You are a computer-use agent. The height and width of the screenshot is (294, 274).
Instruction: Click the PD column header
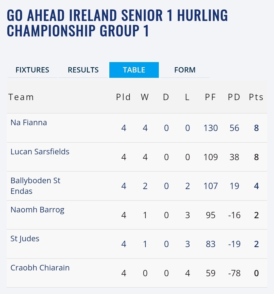coord(234,97)
